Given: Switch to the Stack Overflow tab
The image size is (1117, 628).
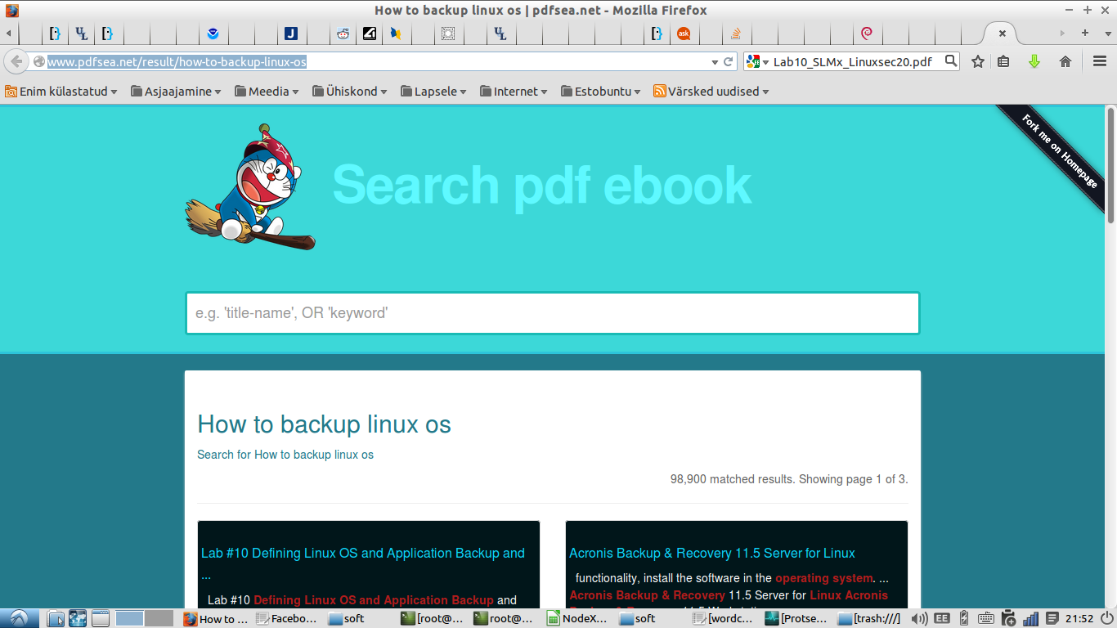Looking at the screenshot, I should coord(735,34).
